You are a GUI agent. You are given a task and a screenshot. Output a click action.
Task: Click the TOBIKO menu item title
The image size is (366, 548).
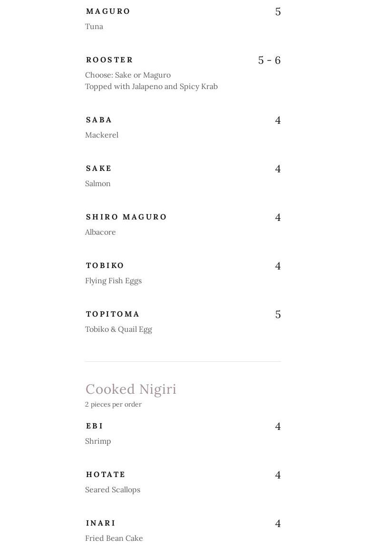[x=105, y=265]
